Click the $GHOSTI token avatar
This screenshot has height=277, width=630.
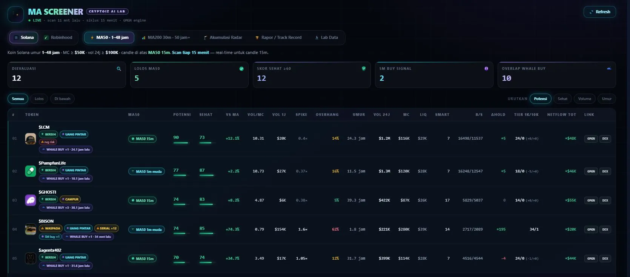tap(31, 200)
